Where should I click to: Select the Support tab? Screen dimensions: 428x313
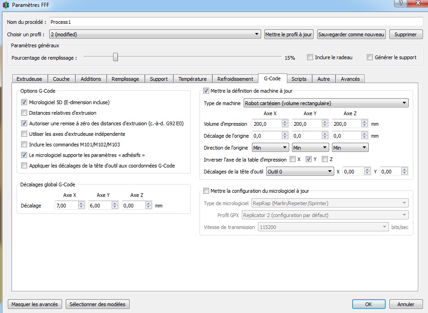coord(159,79)
